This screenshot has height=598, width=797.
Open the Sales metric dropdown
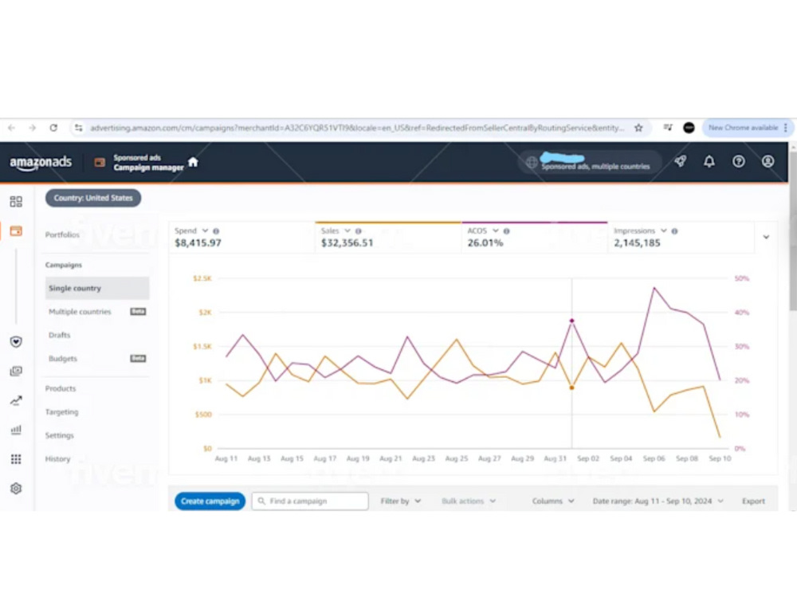pos(347,231)
